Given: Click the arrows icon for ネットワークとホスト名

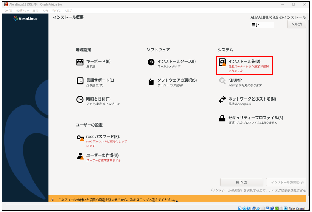Looking at the screenshot, I should click(x=222, y=100).
